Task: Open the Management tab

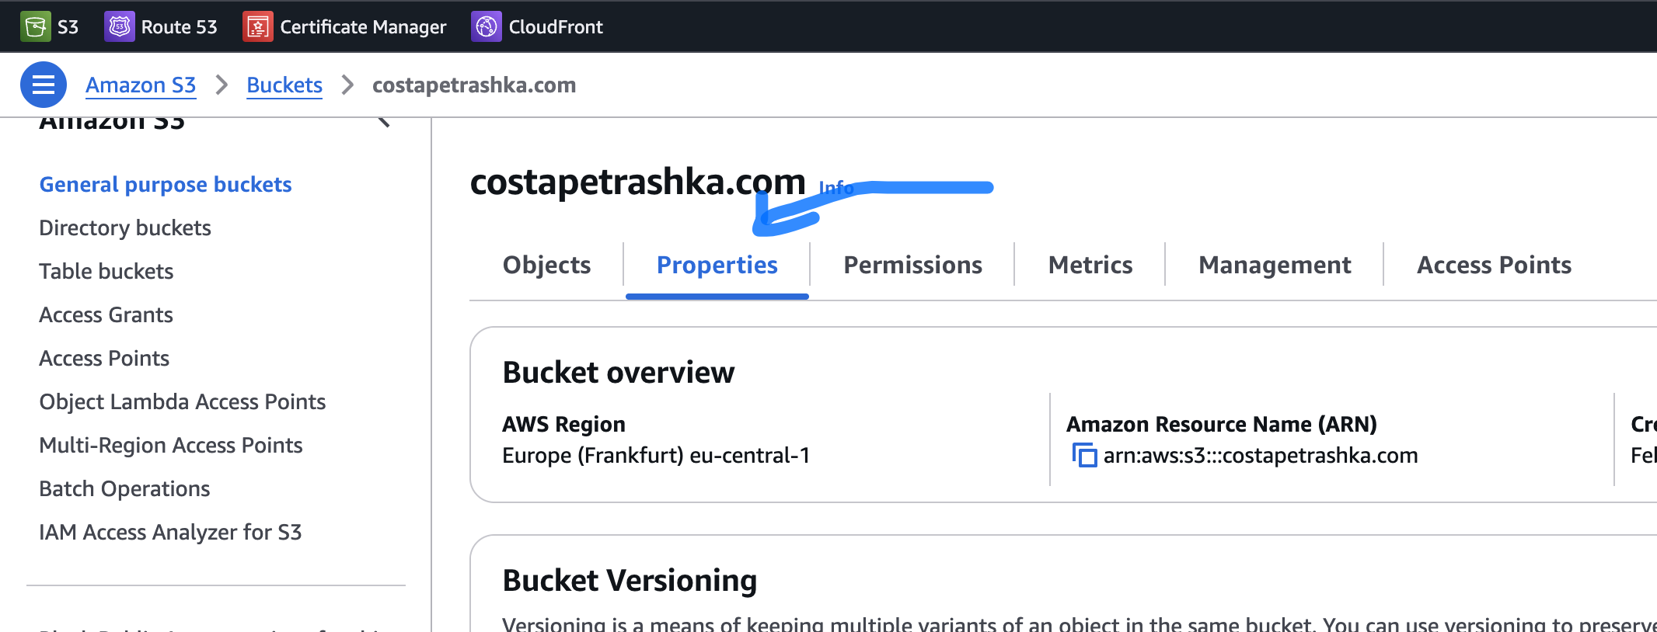Action: (x=1275, y=266)
